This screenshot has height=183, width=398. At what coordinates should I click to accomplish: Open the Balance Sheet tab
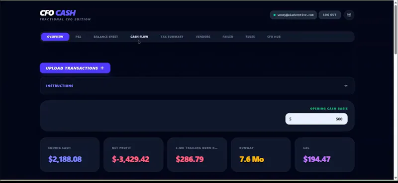[x=106, y=37]
